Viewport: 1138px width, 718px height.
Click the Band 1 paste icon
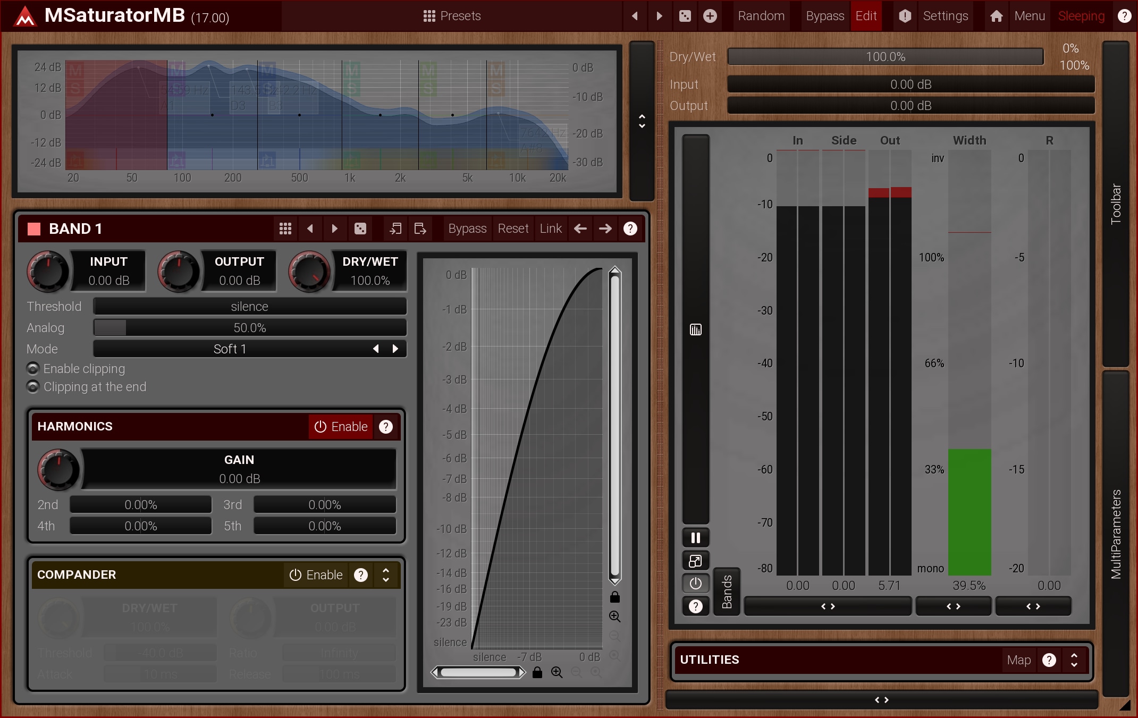[420, 229]
